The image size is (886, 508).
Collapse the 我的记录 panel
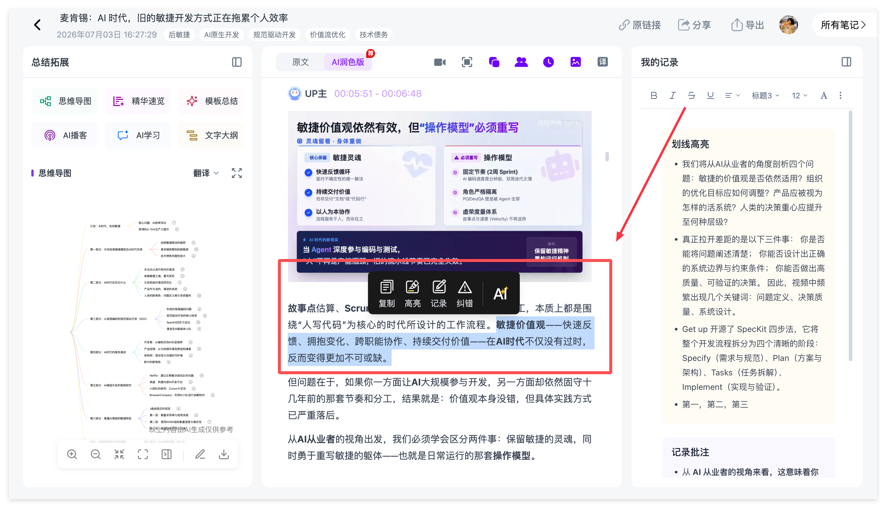click(847, 62)
